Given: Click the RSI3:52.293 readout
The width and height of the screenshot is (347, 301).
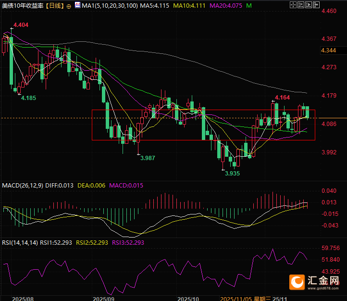Looking at the screenshot, I should [128, 243].
